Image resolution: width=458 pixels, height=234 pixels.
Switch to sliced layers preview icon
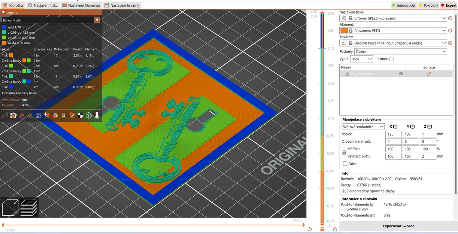28,207
